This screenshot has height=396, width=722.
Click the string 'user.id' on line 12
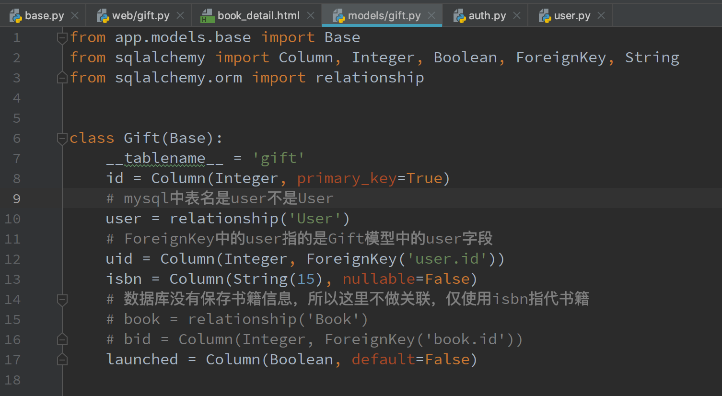[447, 259]
